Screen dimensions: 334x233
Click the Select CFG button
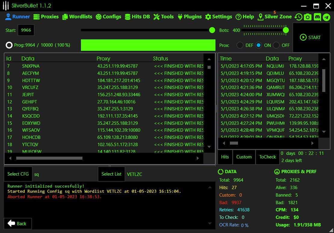click(x=18, y=174)
